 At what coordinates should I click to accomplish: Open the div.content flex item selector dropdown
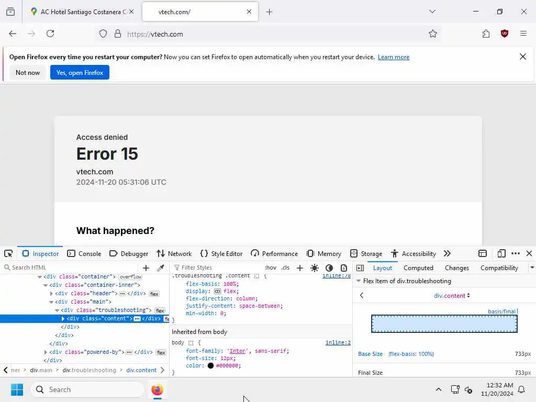click(x=452, y=296)
